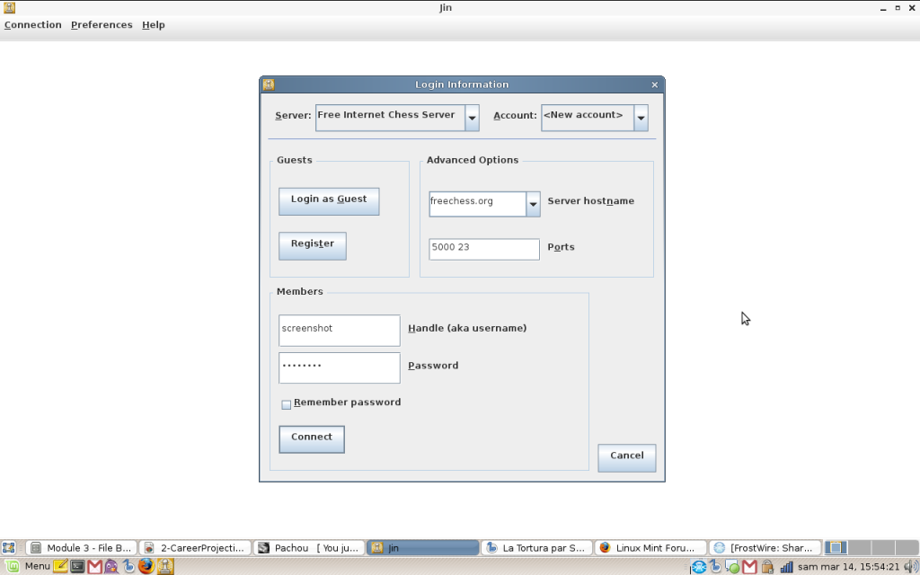Switch to the Pachou chat taskbar window
920x575 pixels.
click(309, 548)
